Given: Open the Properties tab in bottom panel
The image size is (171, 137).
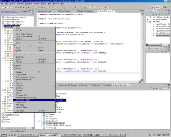Looking at the screenshot, I should (x=106, y=85).
